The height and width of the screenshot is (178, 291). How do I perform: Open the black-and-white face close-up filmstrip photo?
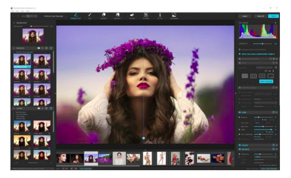[x=189, y=158]
